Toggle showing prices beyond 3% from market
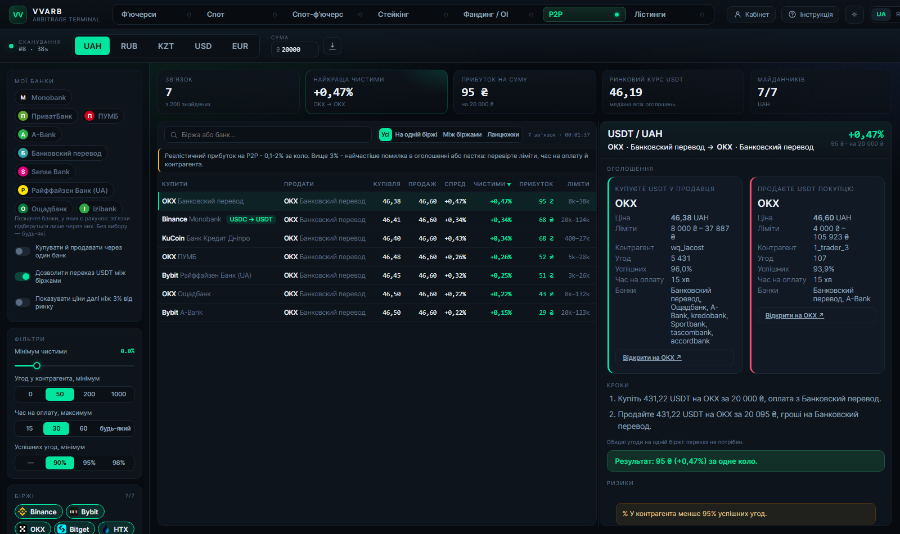The height and width of the screenshot is (534, 900). [x=22, y=302]
